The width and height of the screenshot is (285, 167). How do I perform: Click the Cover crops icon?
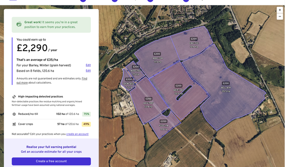tap(14, 124)
